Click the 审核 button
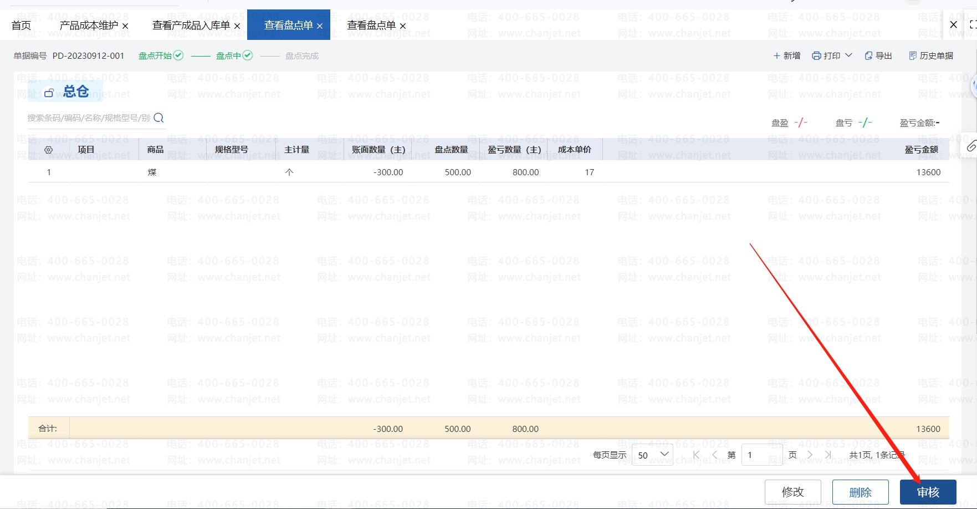The image size is (977, 509). pyautogui.click(x=928, y=492)
